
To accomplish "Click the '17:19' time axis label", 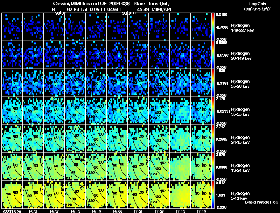I will point(201,211).
